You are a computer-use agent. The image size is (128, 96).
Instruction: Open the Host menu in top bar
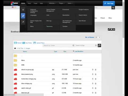pos(29,3)
